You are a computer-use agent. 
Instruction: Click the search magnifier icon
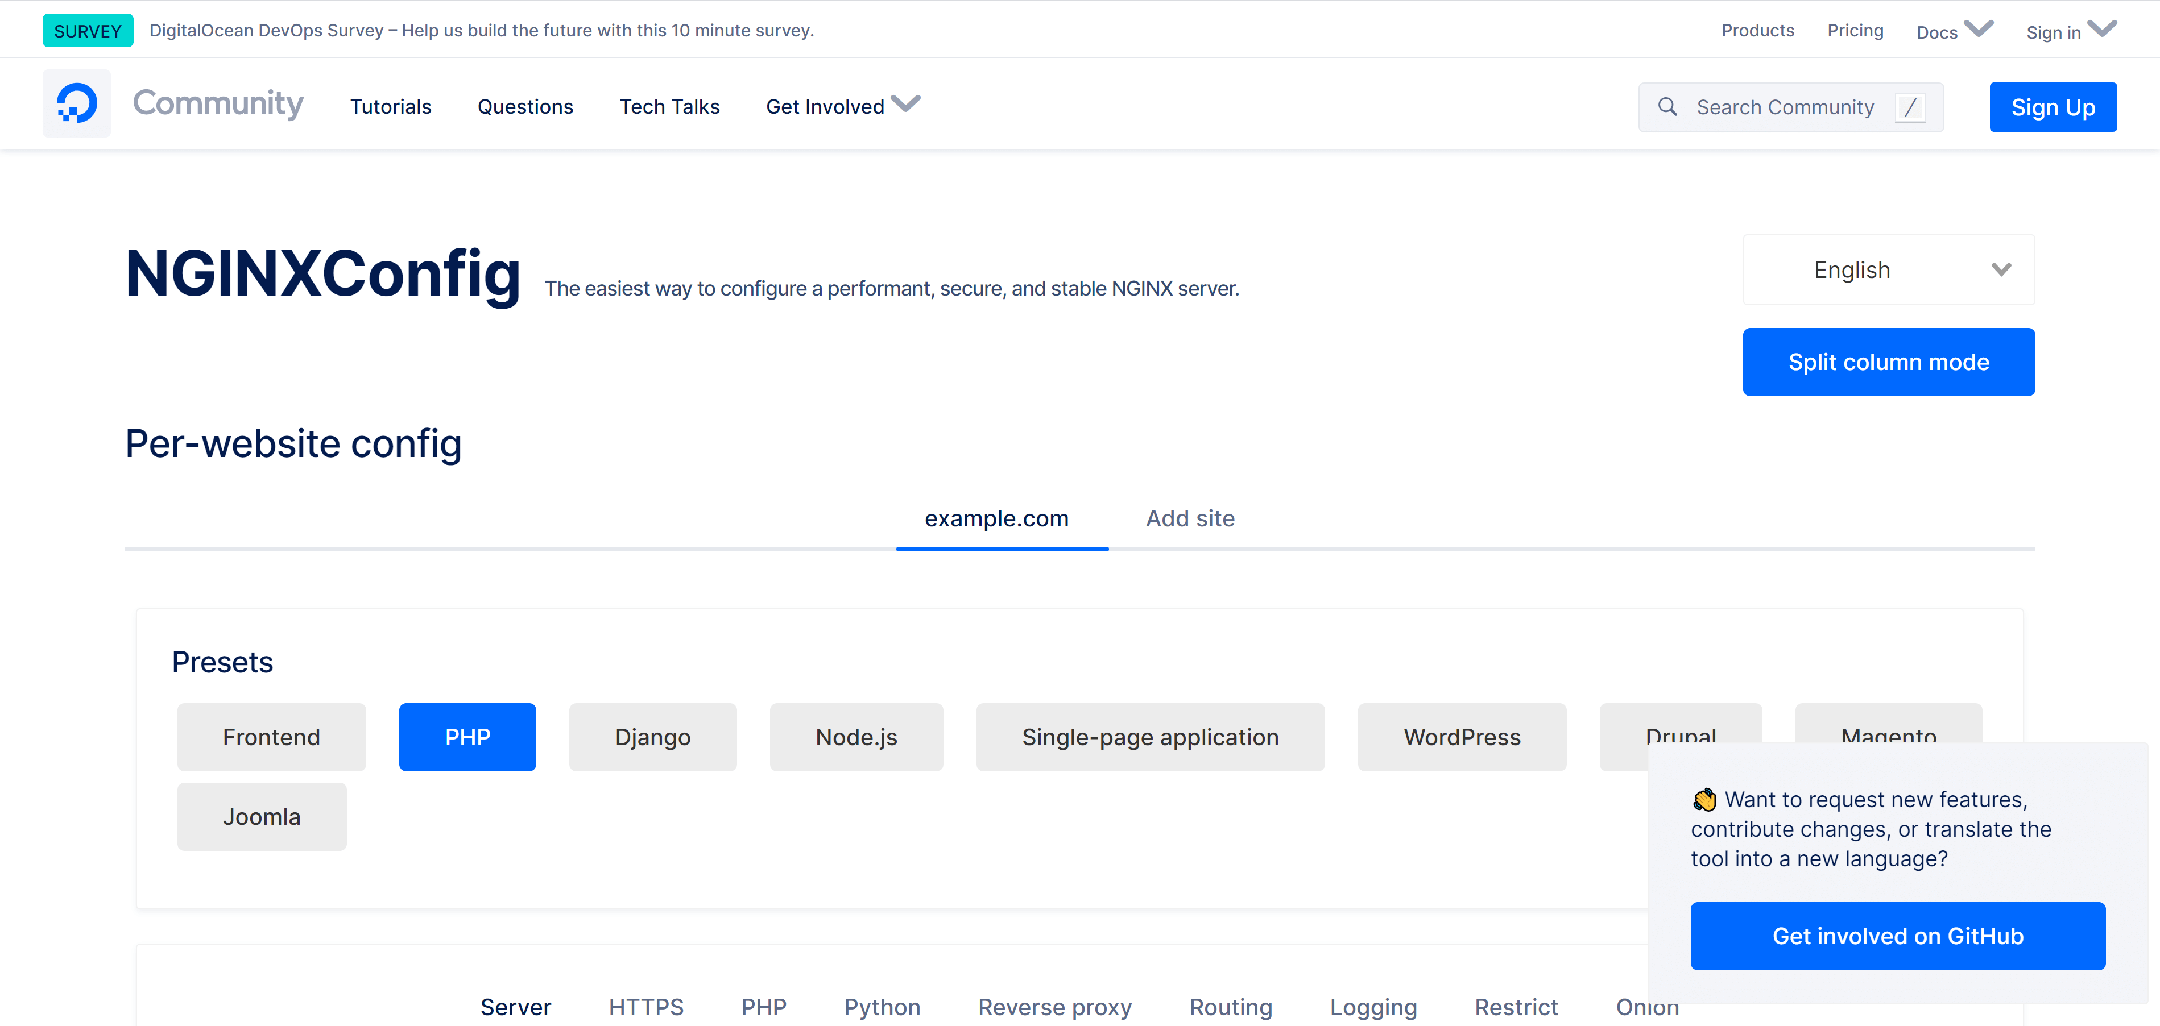pyautogui.click(x=1667, y=106)
